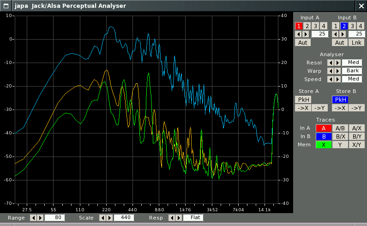Viewport: 367px width, 226px height.
Task: Step the Resp setting backward
Action: pyautogui.click(x=172, y=218)
